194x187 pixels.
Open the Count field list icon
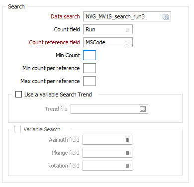point(128,29)
